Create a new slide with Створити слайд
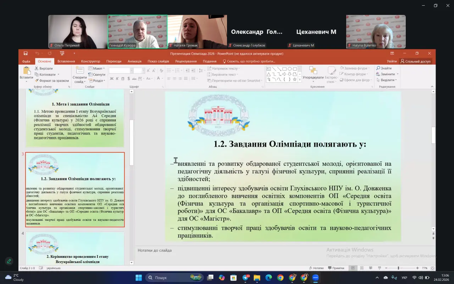Image resolution: width=454 pixels, height=284 pixels. click(79, 75)
